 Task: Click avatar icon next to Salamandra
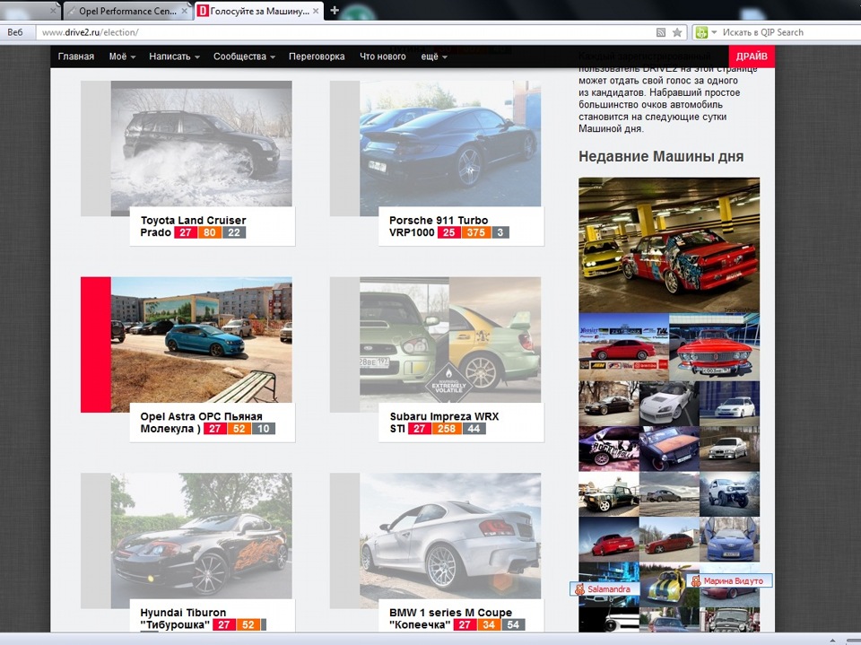(x=579, y=589)
